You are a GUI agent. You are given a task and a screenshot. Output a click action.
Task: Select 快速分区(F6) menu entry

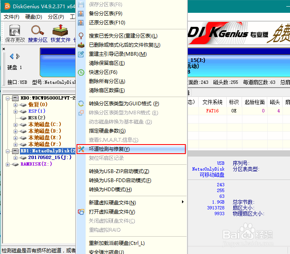[103, 72]
